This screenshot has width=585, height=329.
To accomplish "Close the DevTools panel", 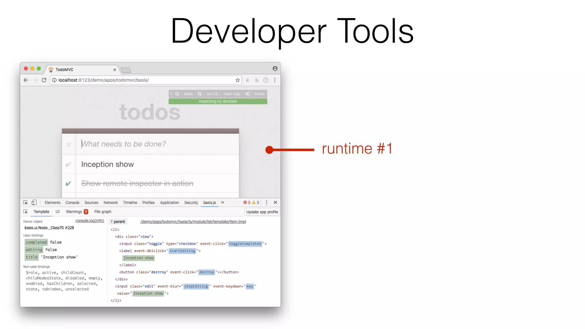I will (275, 202).
